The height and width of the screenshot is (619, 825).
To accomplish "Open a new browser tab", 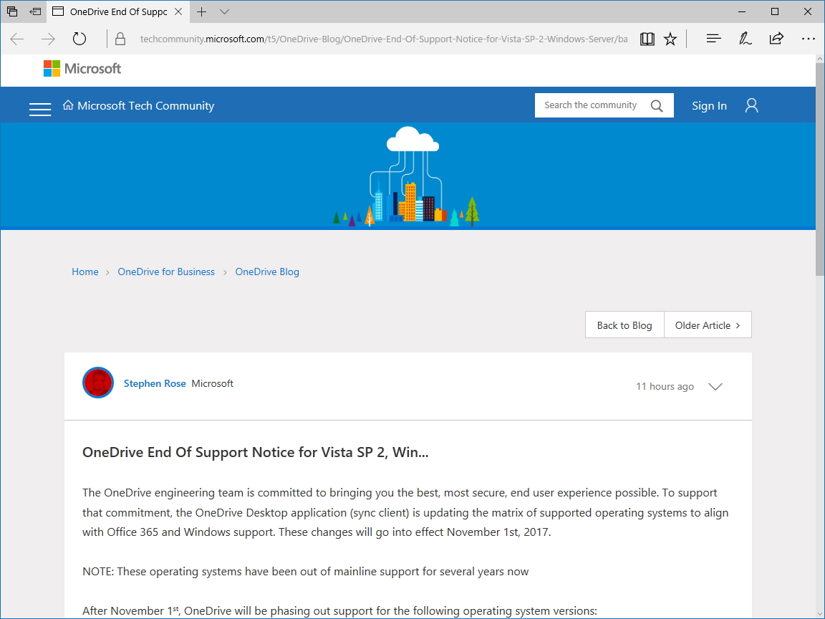I will [x=201, y=11].
